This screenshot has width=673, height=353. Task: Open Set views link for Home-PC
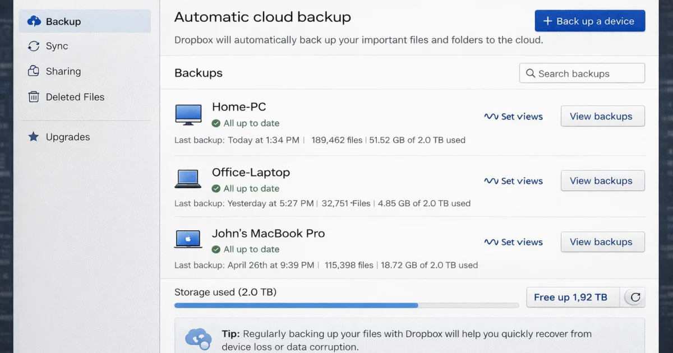(513, 117)
